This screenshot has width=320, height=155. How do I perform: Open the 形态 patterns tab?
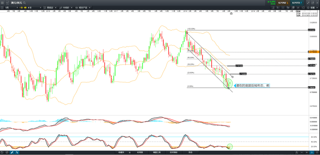click(190, 153)
